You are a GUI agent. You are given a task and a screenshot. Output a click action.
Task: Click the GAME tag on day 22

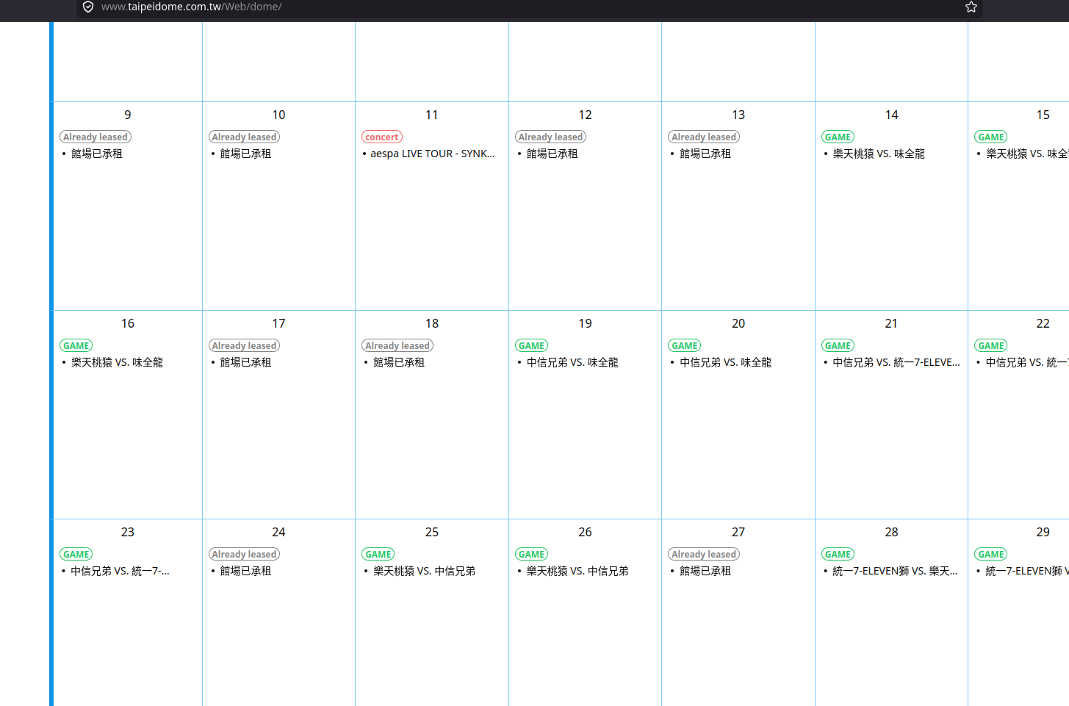coord(991,345)
